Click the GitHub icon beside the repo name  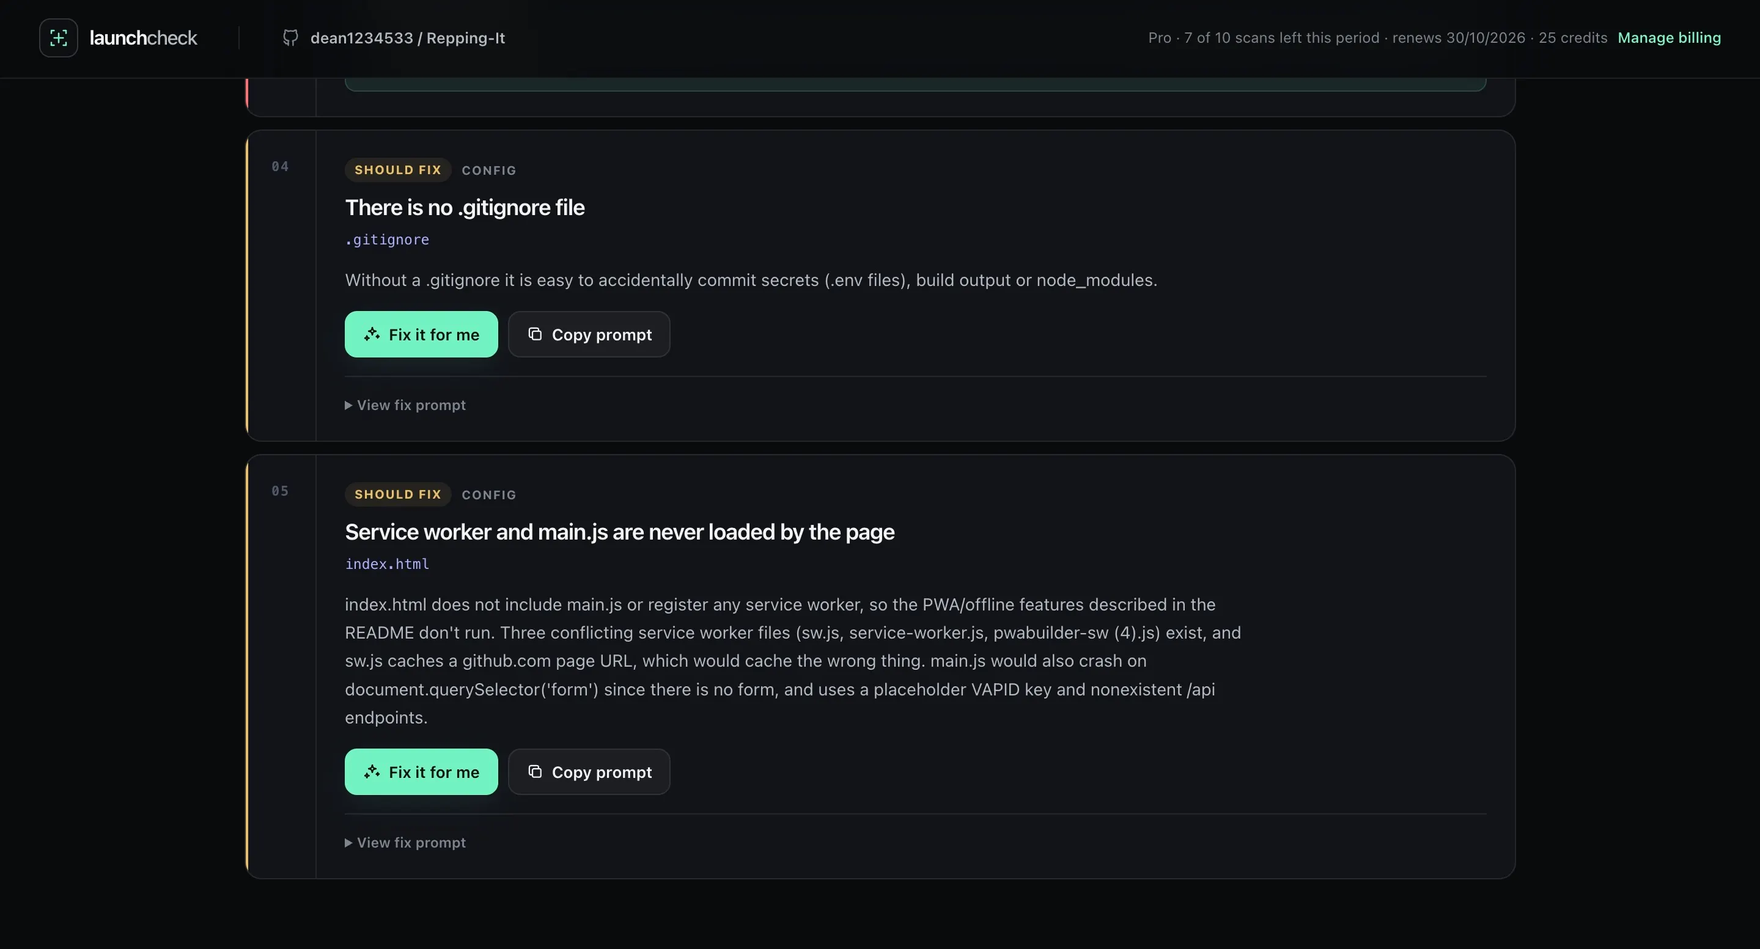[290, 37]
